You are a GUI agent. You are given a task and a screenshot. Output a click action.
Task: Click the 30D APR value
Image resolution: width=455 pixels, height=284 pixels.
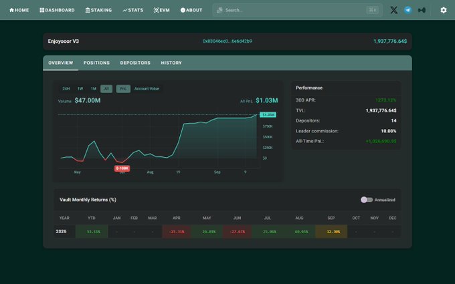(386, 100)
